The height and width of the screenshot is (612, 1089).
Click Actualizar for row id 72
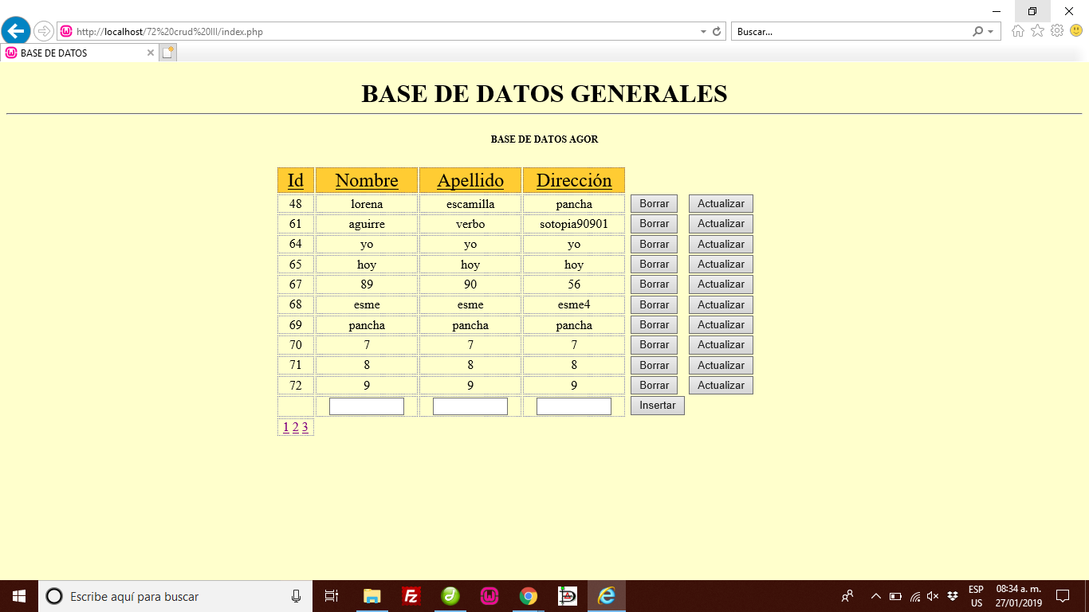click(x=721, y=386)
